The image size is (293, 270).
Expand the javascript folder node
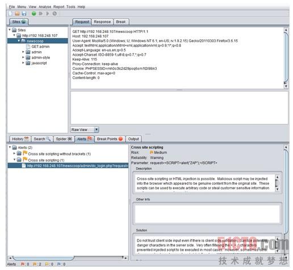coord(23,63)
